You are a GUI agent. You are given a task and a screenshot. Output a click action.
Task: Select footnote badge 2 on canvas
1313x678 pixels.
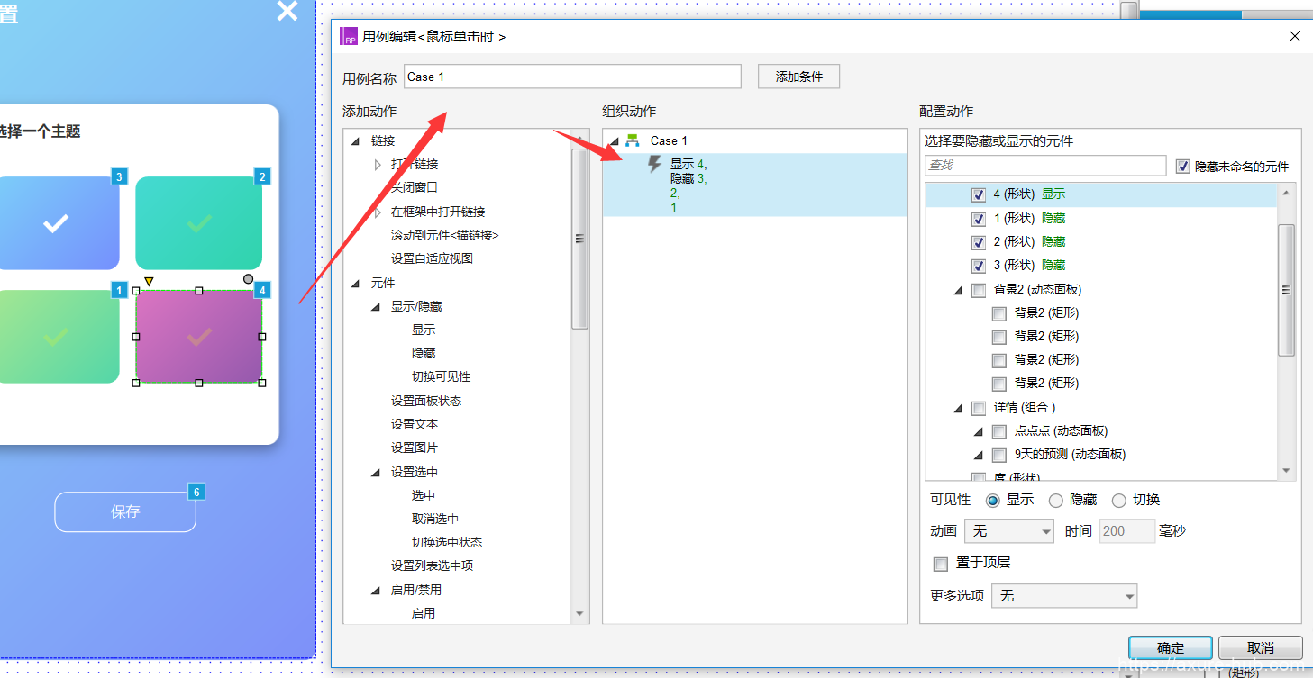[x=262, y=176]
